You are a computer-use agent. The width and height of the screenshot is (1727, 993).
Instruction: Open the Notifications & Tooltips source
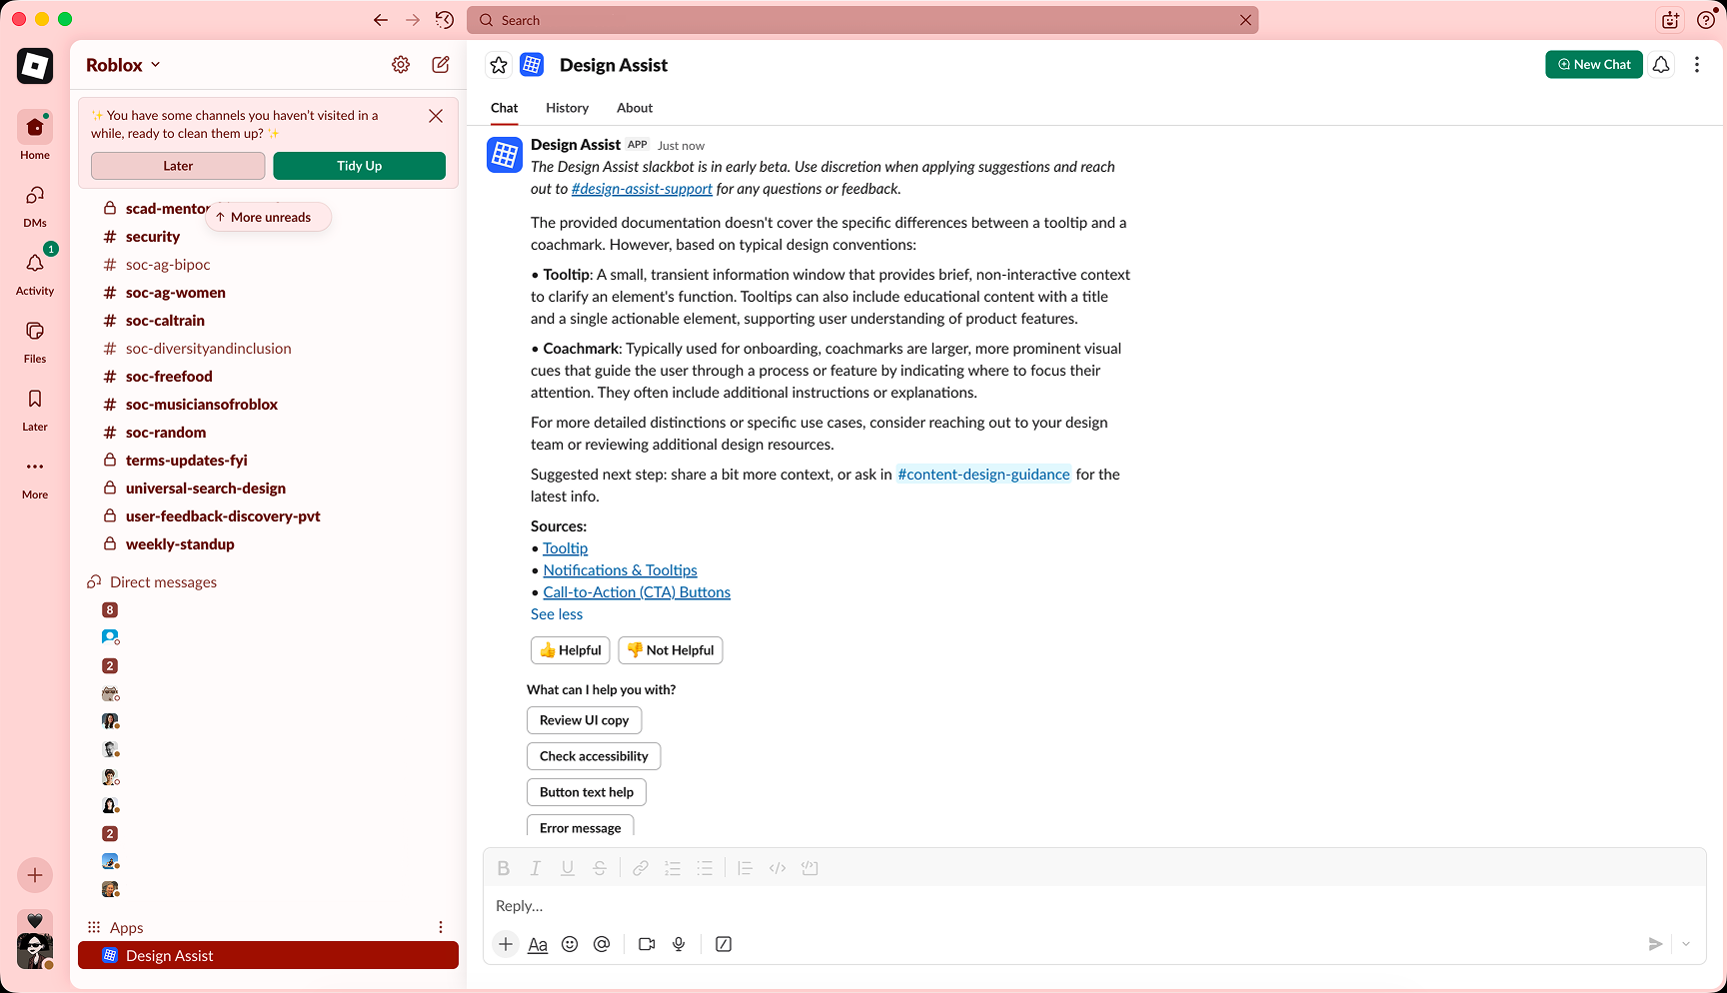coord(621,570)
